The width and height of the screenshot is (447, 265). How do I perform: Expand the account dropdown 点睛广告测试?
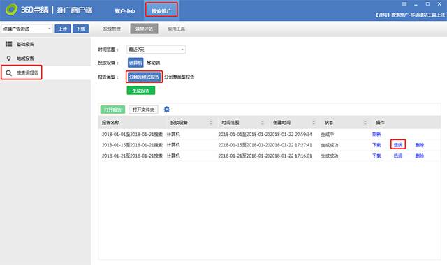pos(27,29)
